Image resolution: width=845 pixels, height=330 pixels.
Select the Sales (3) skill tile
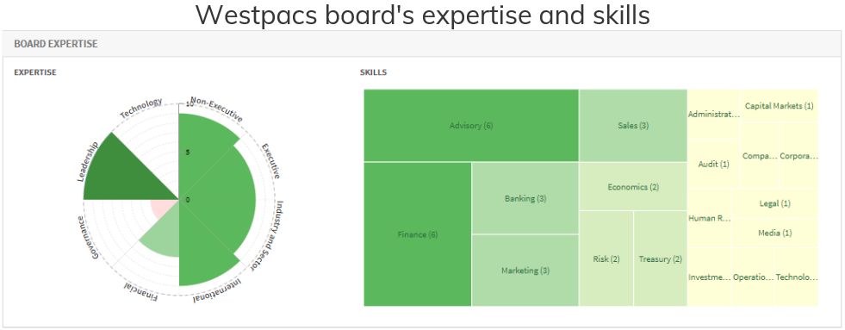click(633, 126)
